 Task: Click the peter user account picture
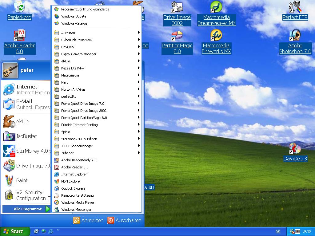pos(10,70)
